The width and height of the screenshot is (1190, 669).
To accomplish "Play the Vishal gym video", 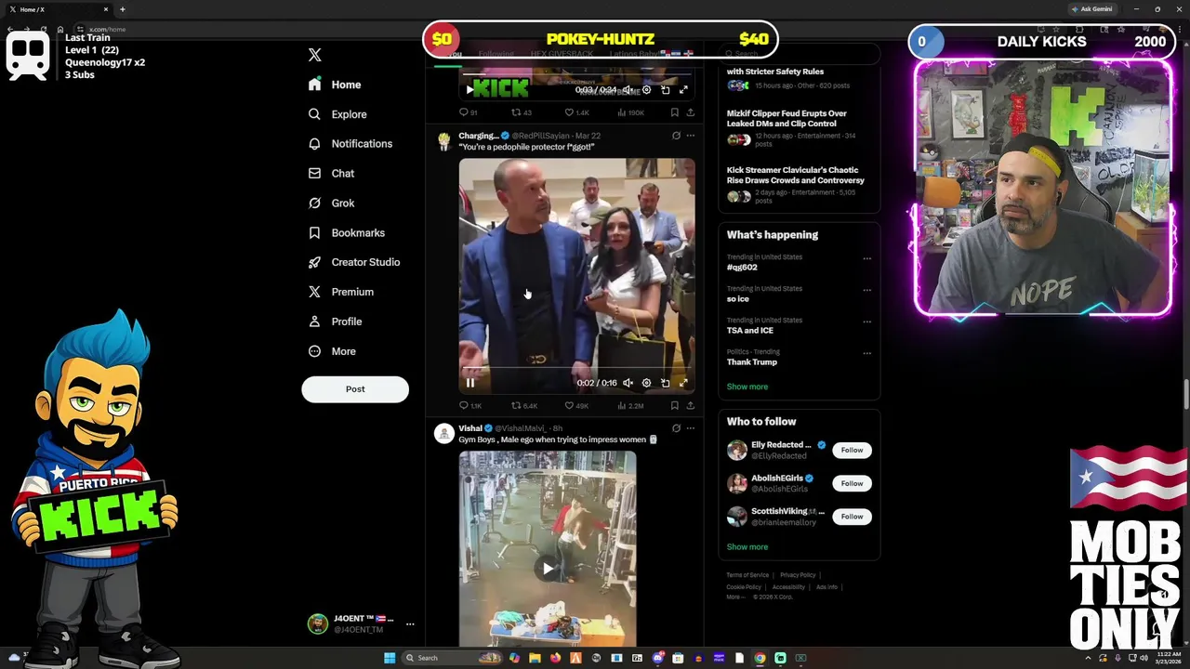I will coord(548,569).
